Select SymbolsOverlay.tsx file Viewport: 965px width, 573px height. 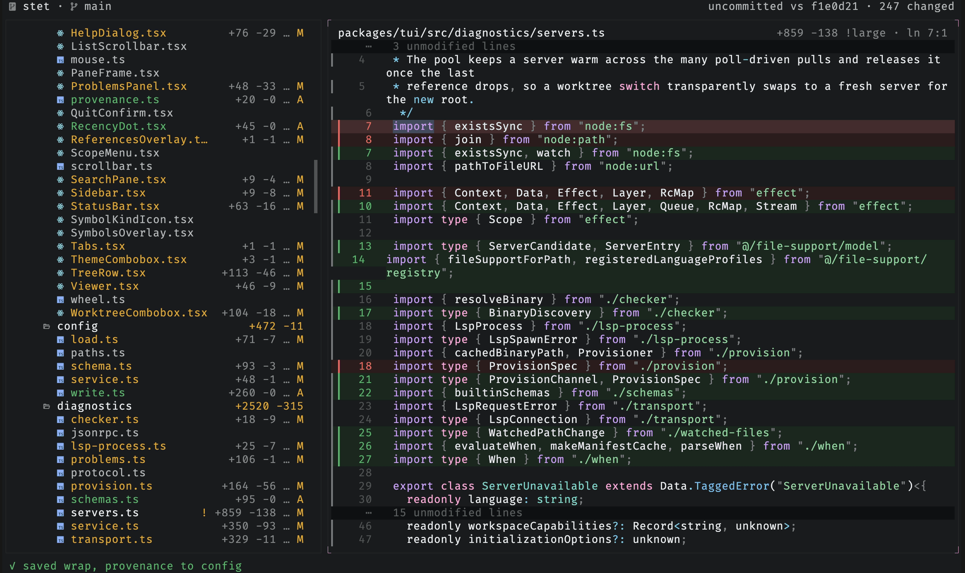132,233
